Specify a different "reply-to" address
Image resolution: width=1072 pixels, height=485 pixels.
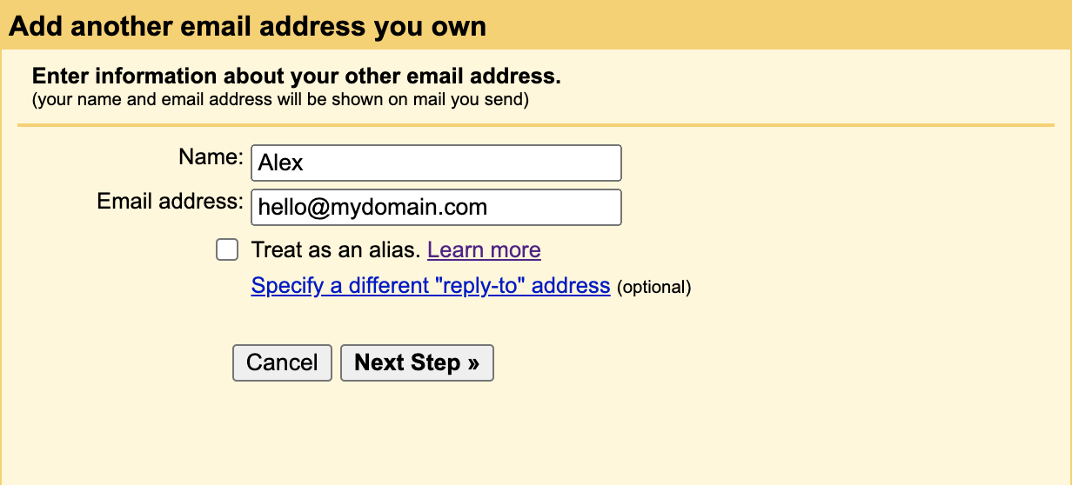click(430, 285)
